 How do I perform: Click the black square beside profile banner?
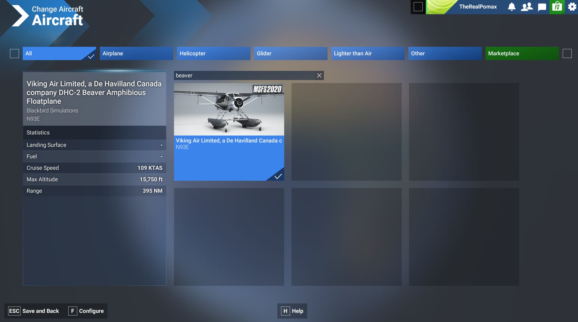(x=418, y=7)
